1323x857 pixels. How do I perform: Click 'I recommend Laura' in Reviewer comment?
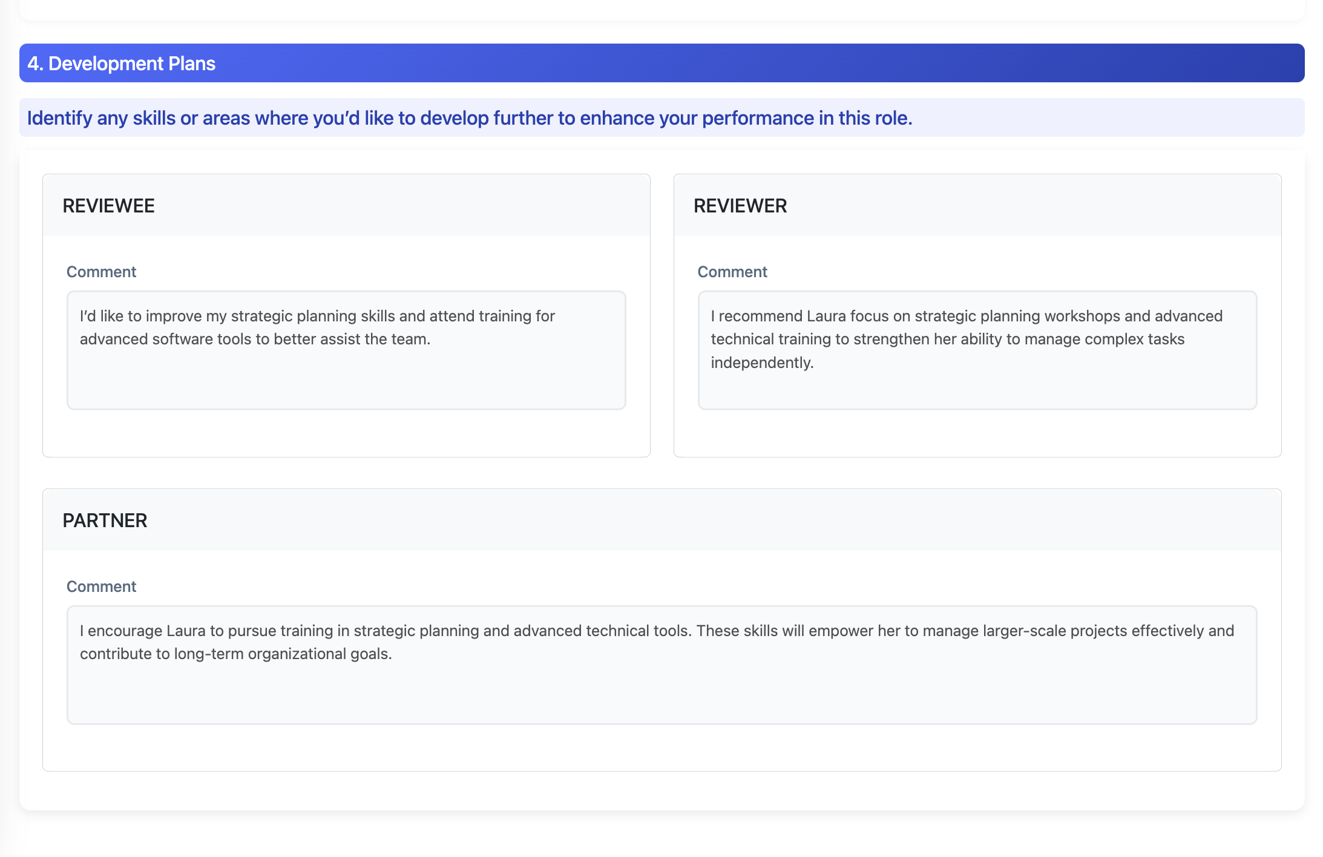click(x=778, y=316)
